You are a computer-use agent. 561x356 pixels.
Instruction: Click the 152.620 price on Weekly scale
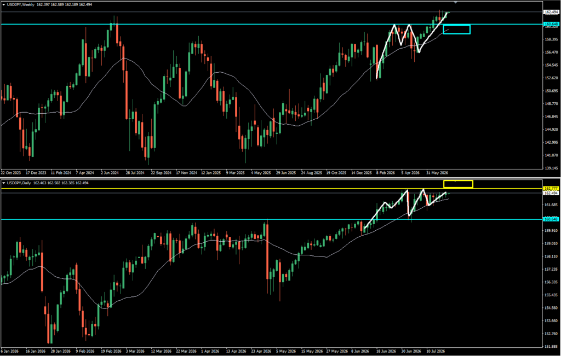click(x=551, y=78)
